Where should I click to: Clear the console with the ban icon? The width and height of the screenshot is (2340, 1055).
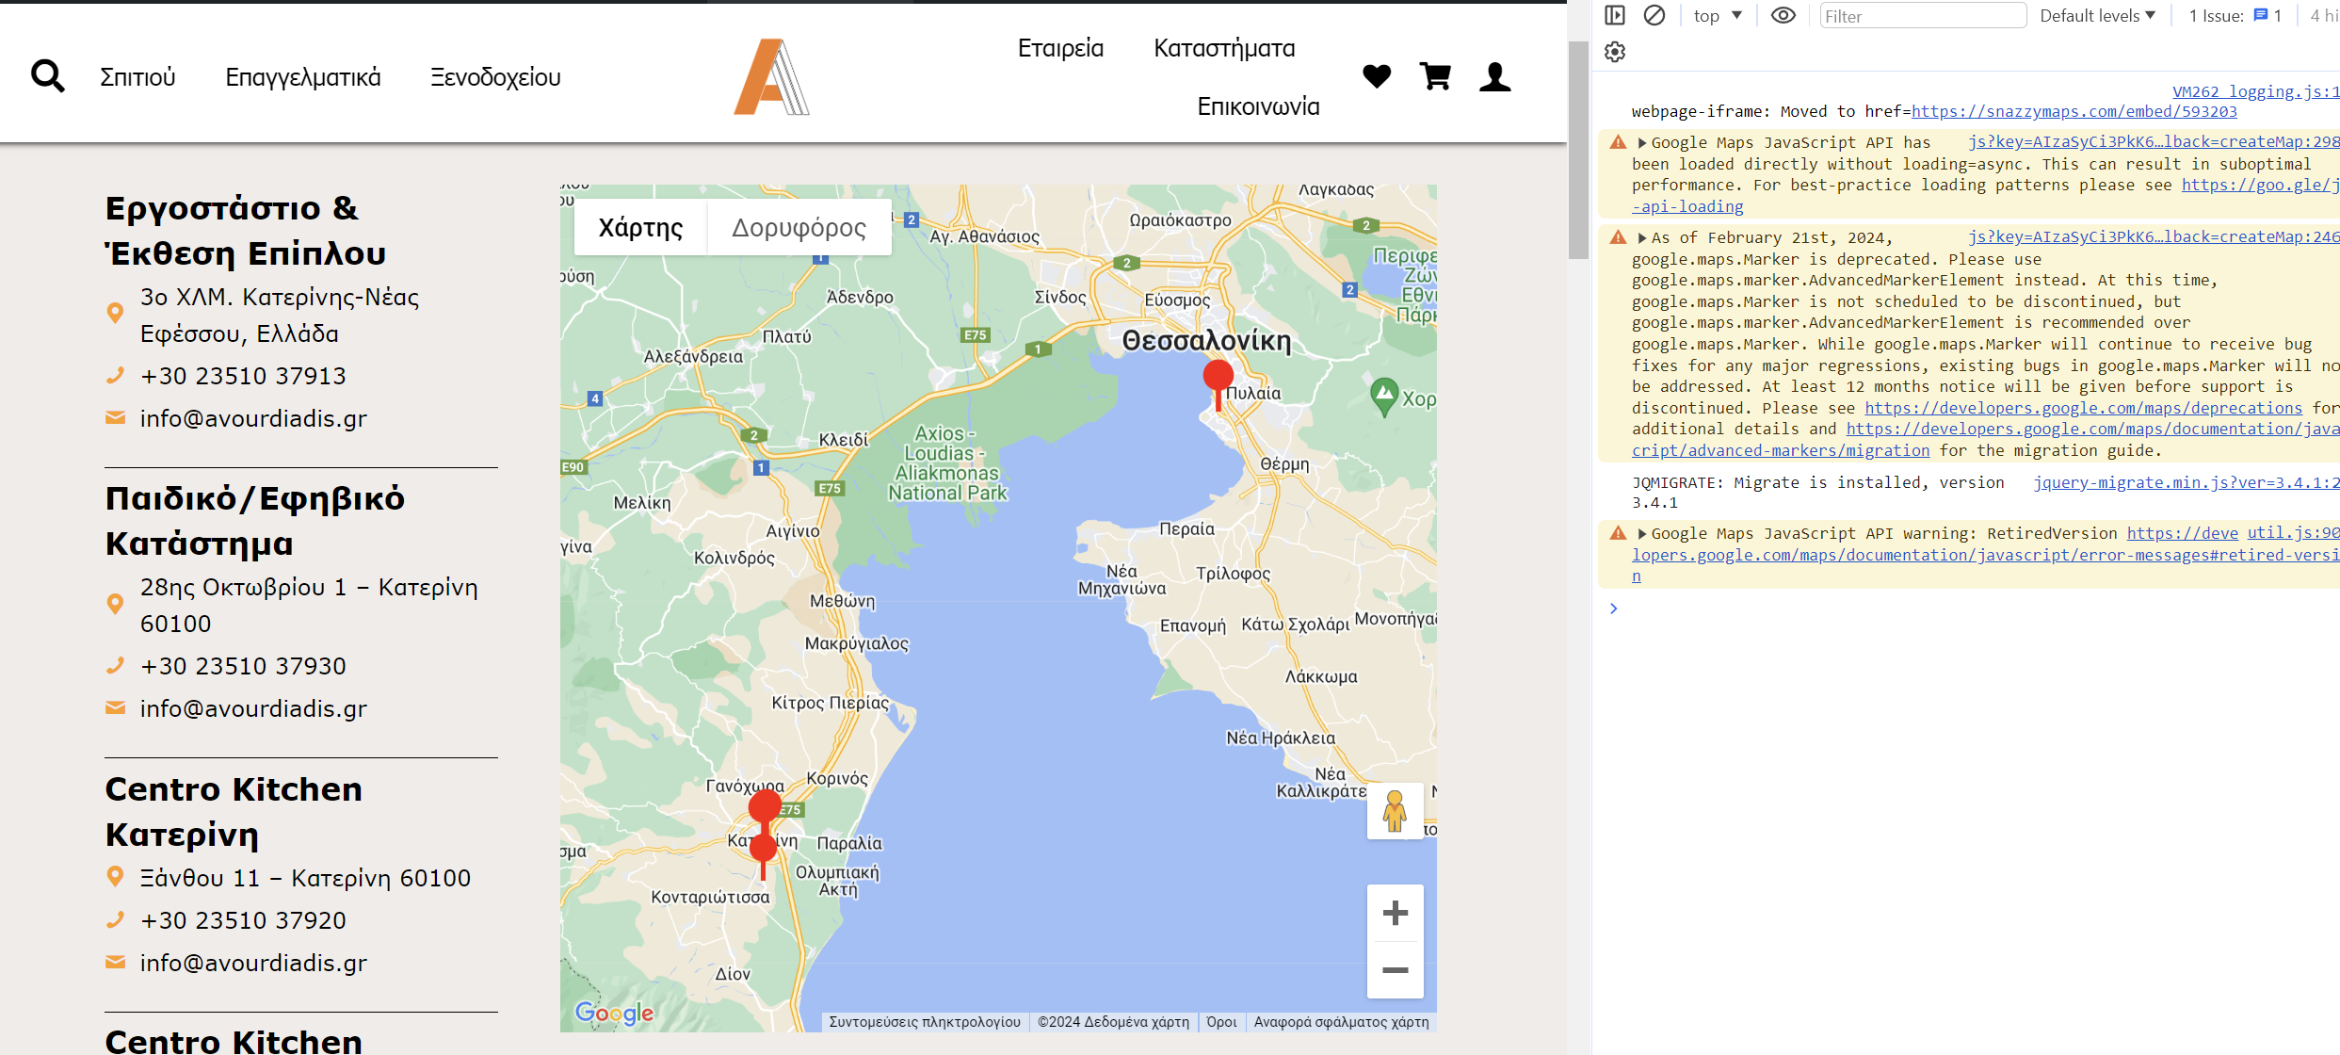click(x=1654, y=15)
